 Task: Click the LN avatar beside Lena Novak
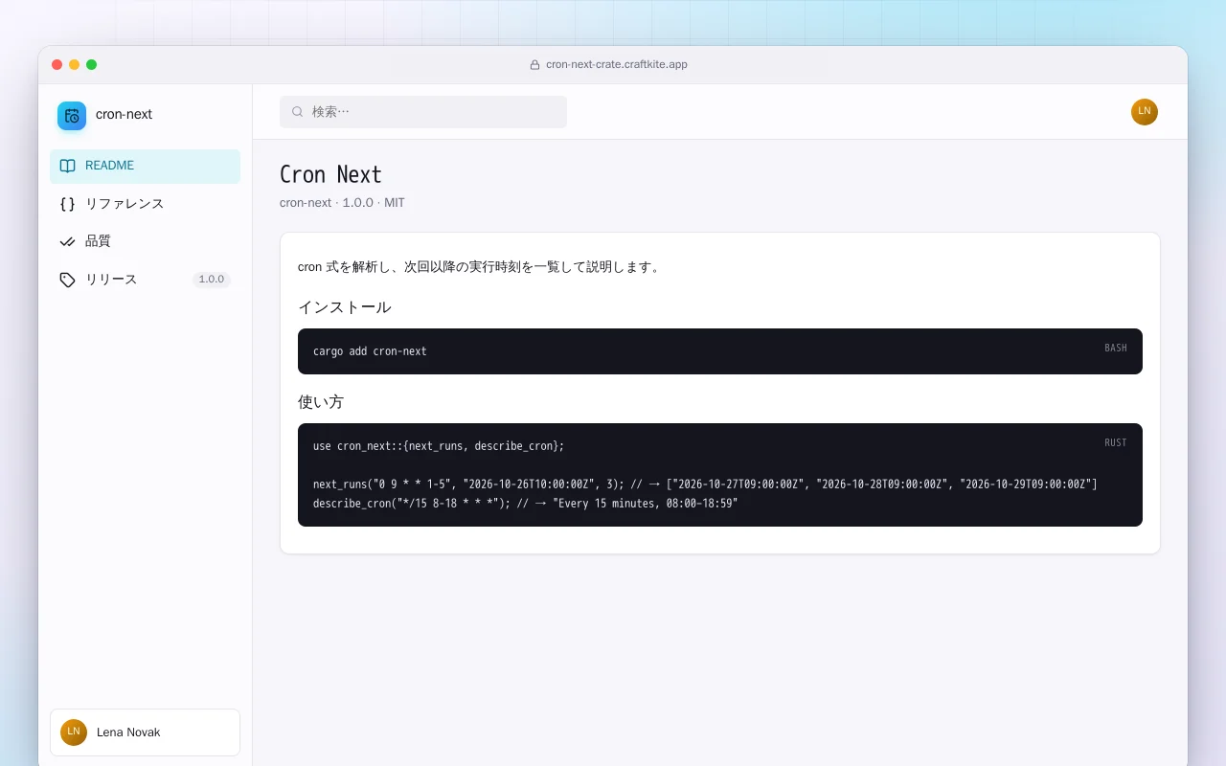pos(74,732)
